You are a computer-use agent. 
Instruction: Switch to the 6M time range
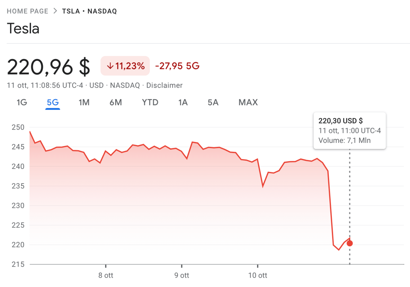tap(116, 103)
